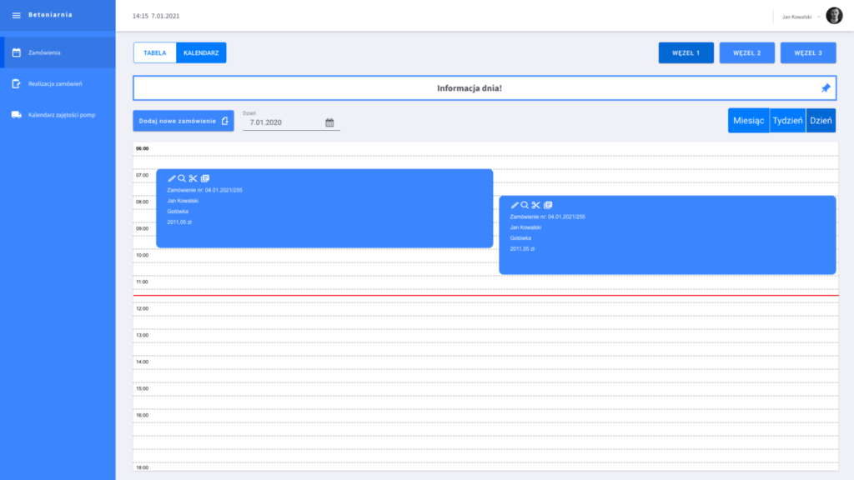Switch to the Tabela view
The image size is (854, 480).
click(x=155, y=52)
